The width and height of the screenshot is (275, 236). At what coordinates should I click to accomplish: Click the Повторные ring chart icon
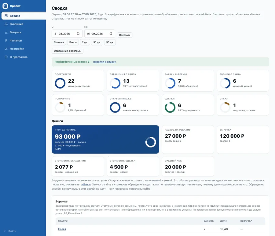coord(60,107)
